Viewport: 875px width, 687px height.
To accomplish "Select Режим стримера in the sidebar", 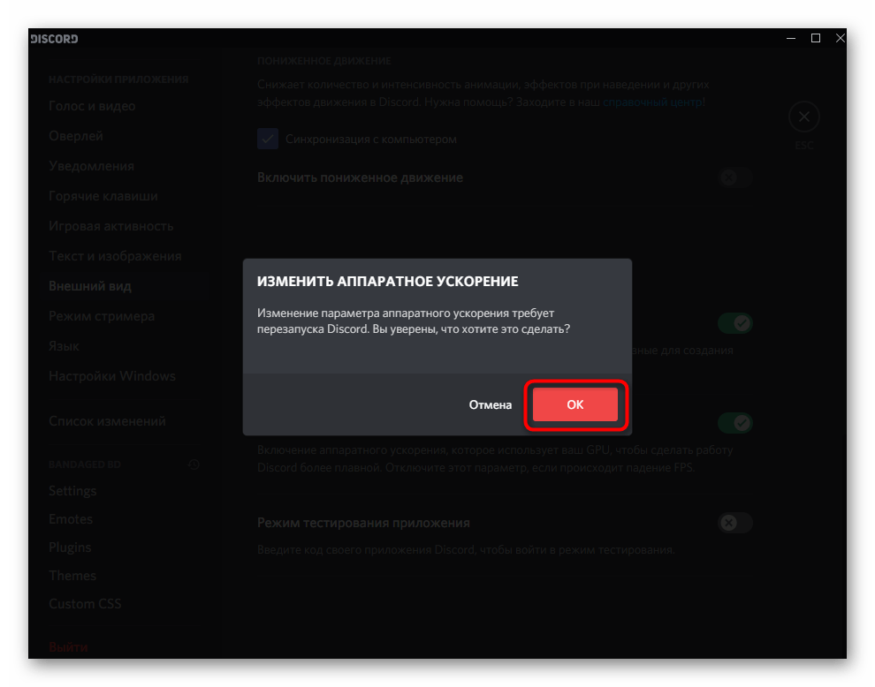I will tap(102, 316).
